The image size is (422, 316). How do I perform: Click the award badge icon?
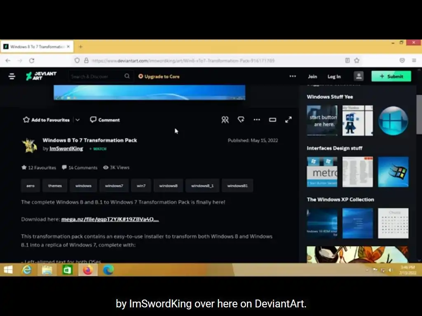pos(241,120)
